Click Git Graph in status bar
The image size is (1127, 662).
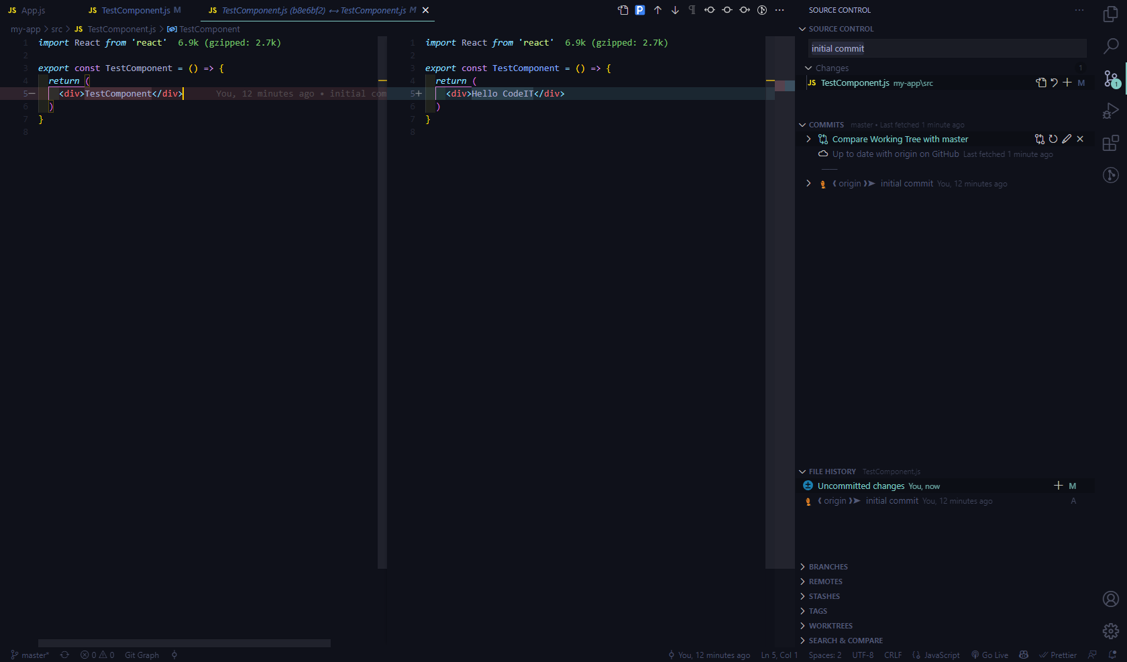pyautogui.click(x=142, y=655)
